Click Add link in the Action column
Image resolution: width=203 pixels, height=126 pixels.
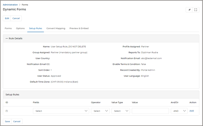pyautogui.click(x=191, y=111)
